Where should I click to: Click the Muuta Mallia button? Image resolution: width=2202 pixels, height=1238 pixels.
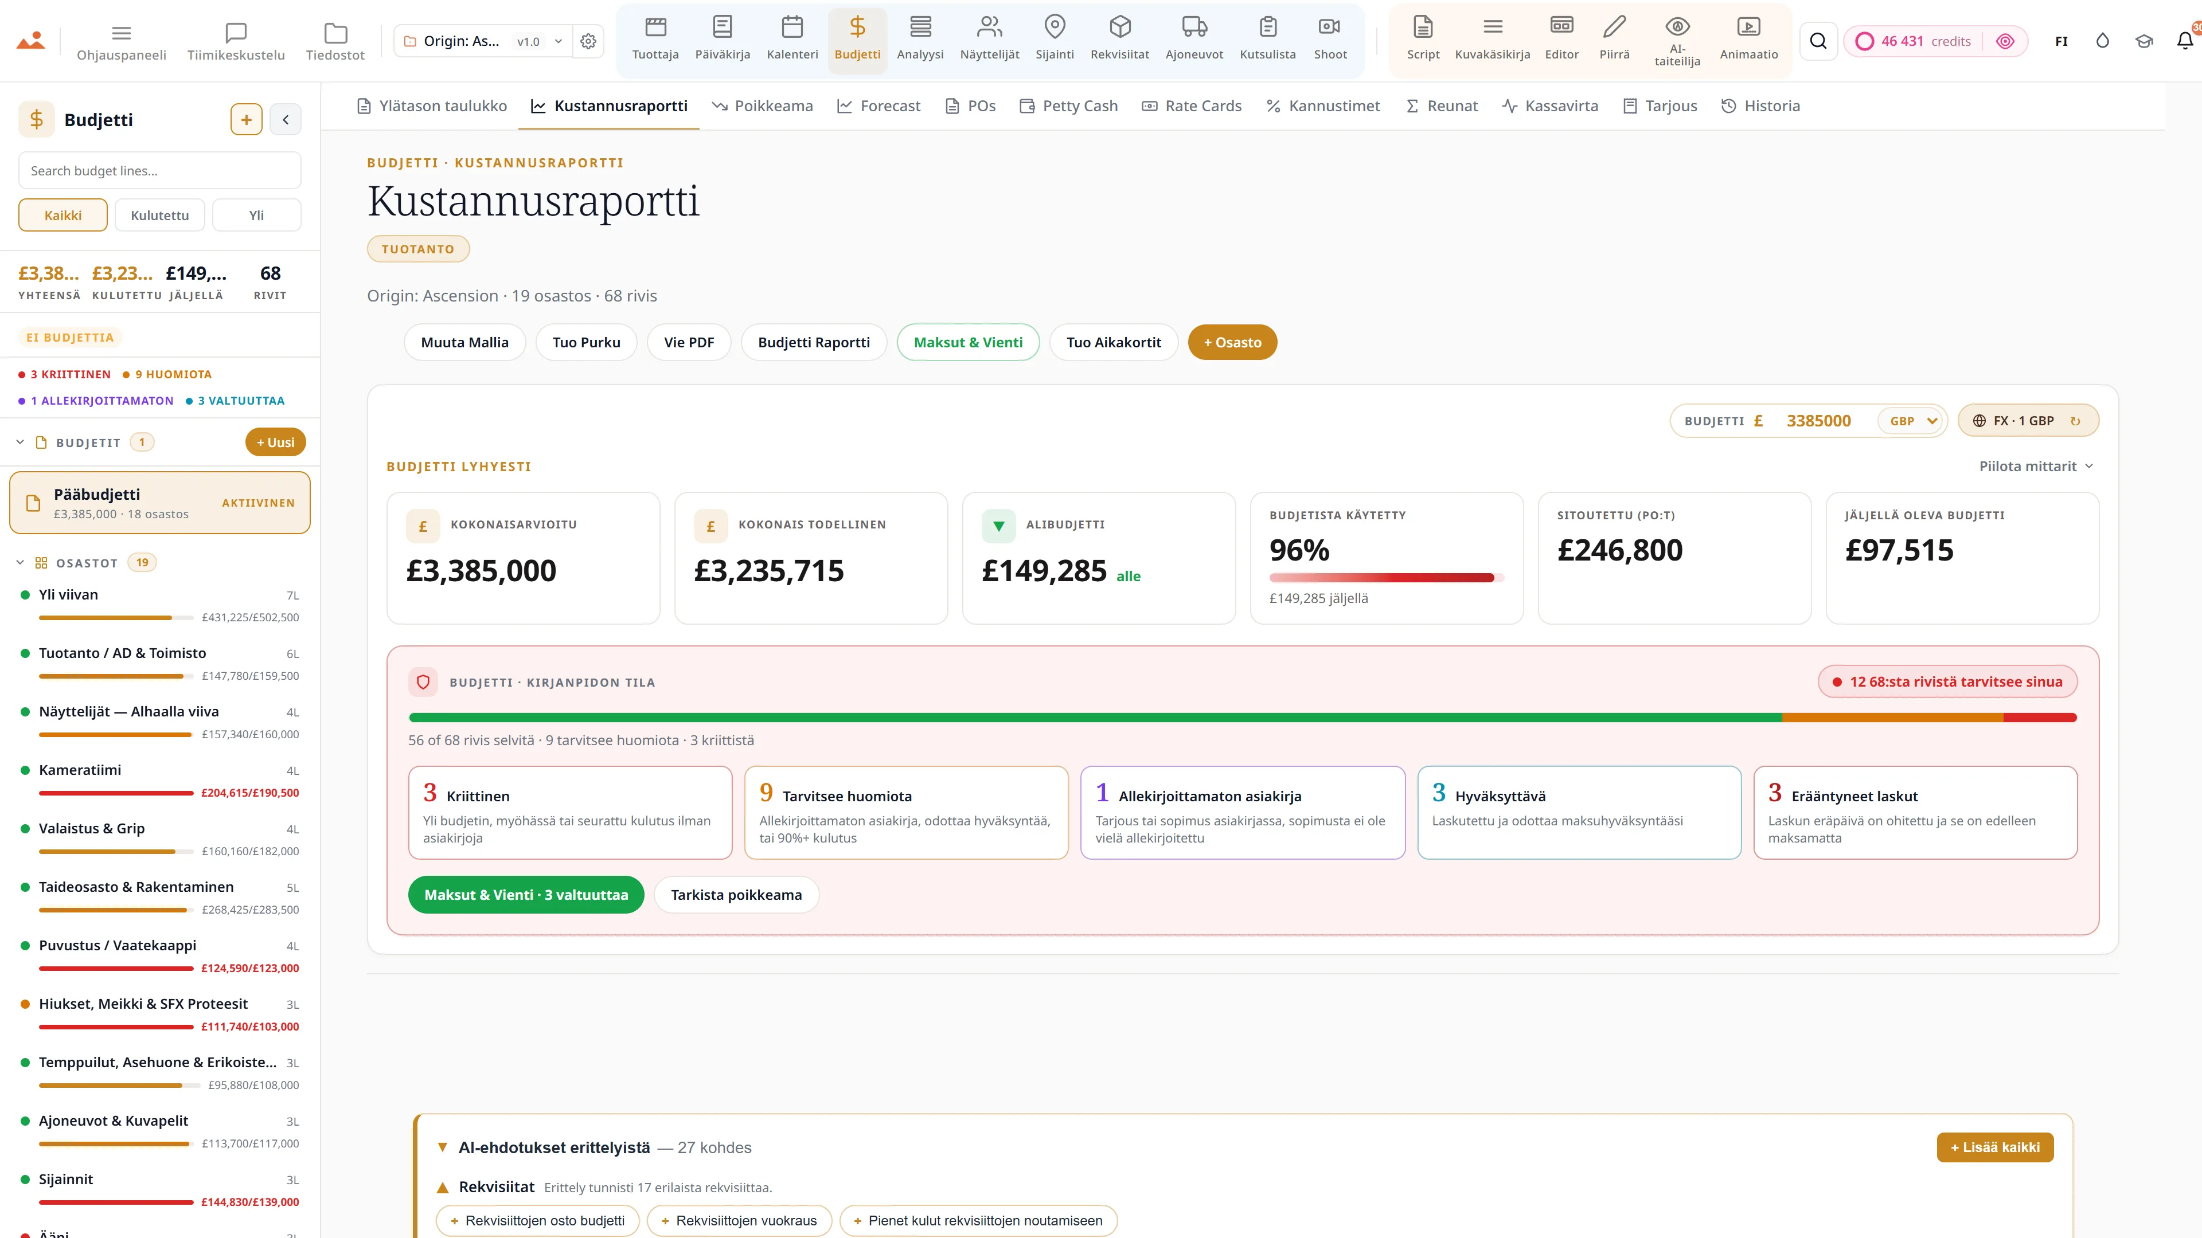pyautogui.click(x=464, y=343)
